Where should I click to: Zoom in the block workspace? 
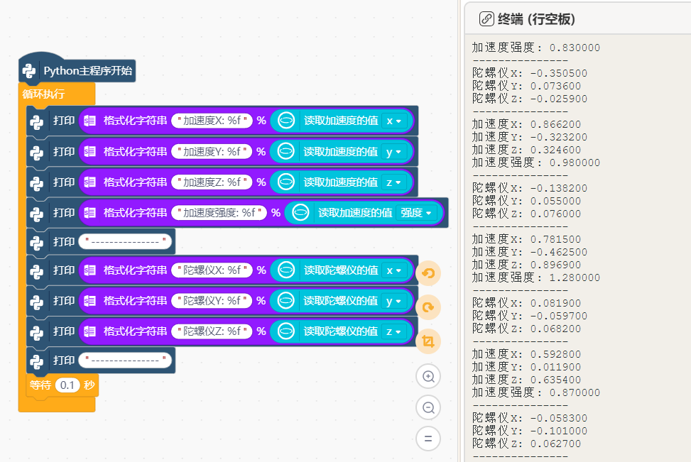428,376
